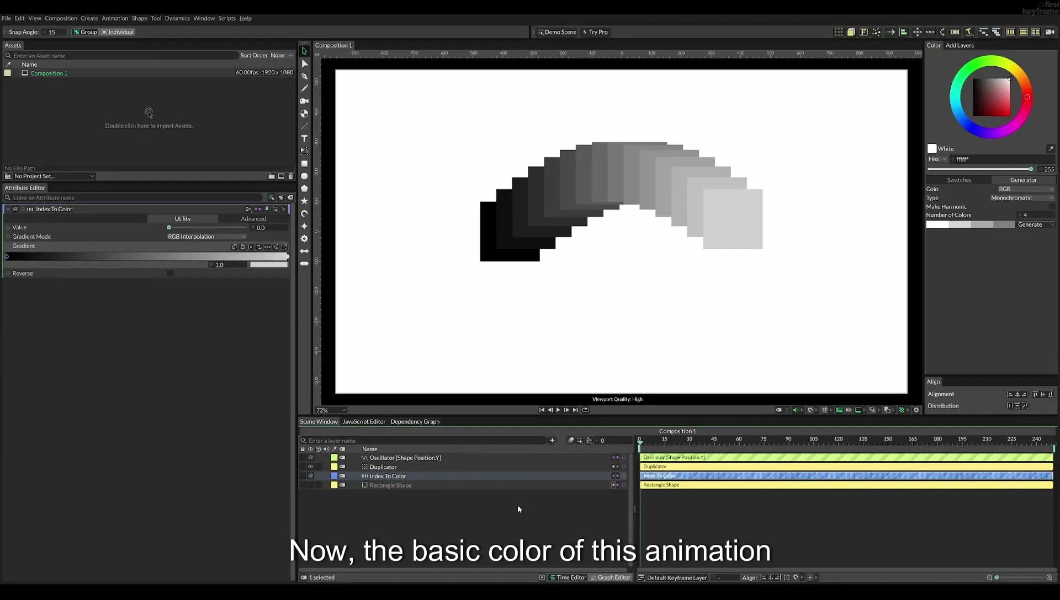Open viewport settings gear icon
Screen dimensions: 1060x600
coord(916,410)
